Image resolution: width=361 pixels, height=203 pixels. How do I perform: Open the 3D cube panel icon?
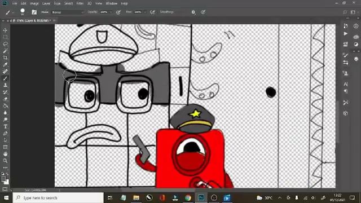pos(345,113)
